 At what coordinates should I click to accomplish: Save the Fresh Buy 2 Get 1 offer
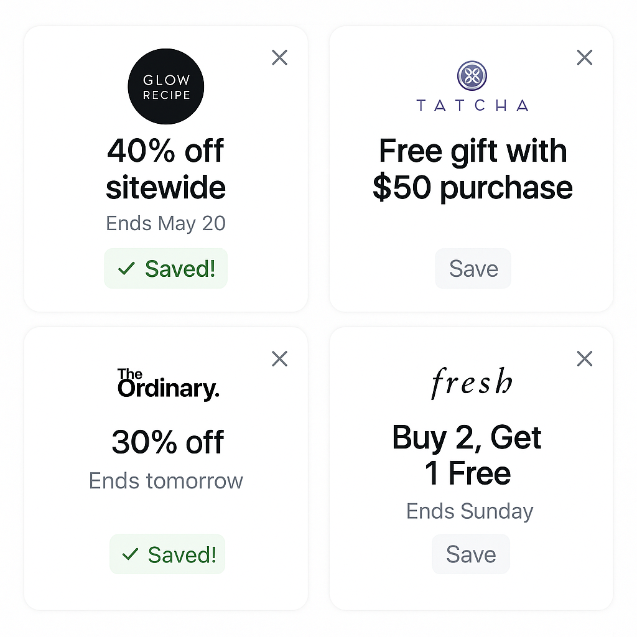click(471, 554)
